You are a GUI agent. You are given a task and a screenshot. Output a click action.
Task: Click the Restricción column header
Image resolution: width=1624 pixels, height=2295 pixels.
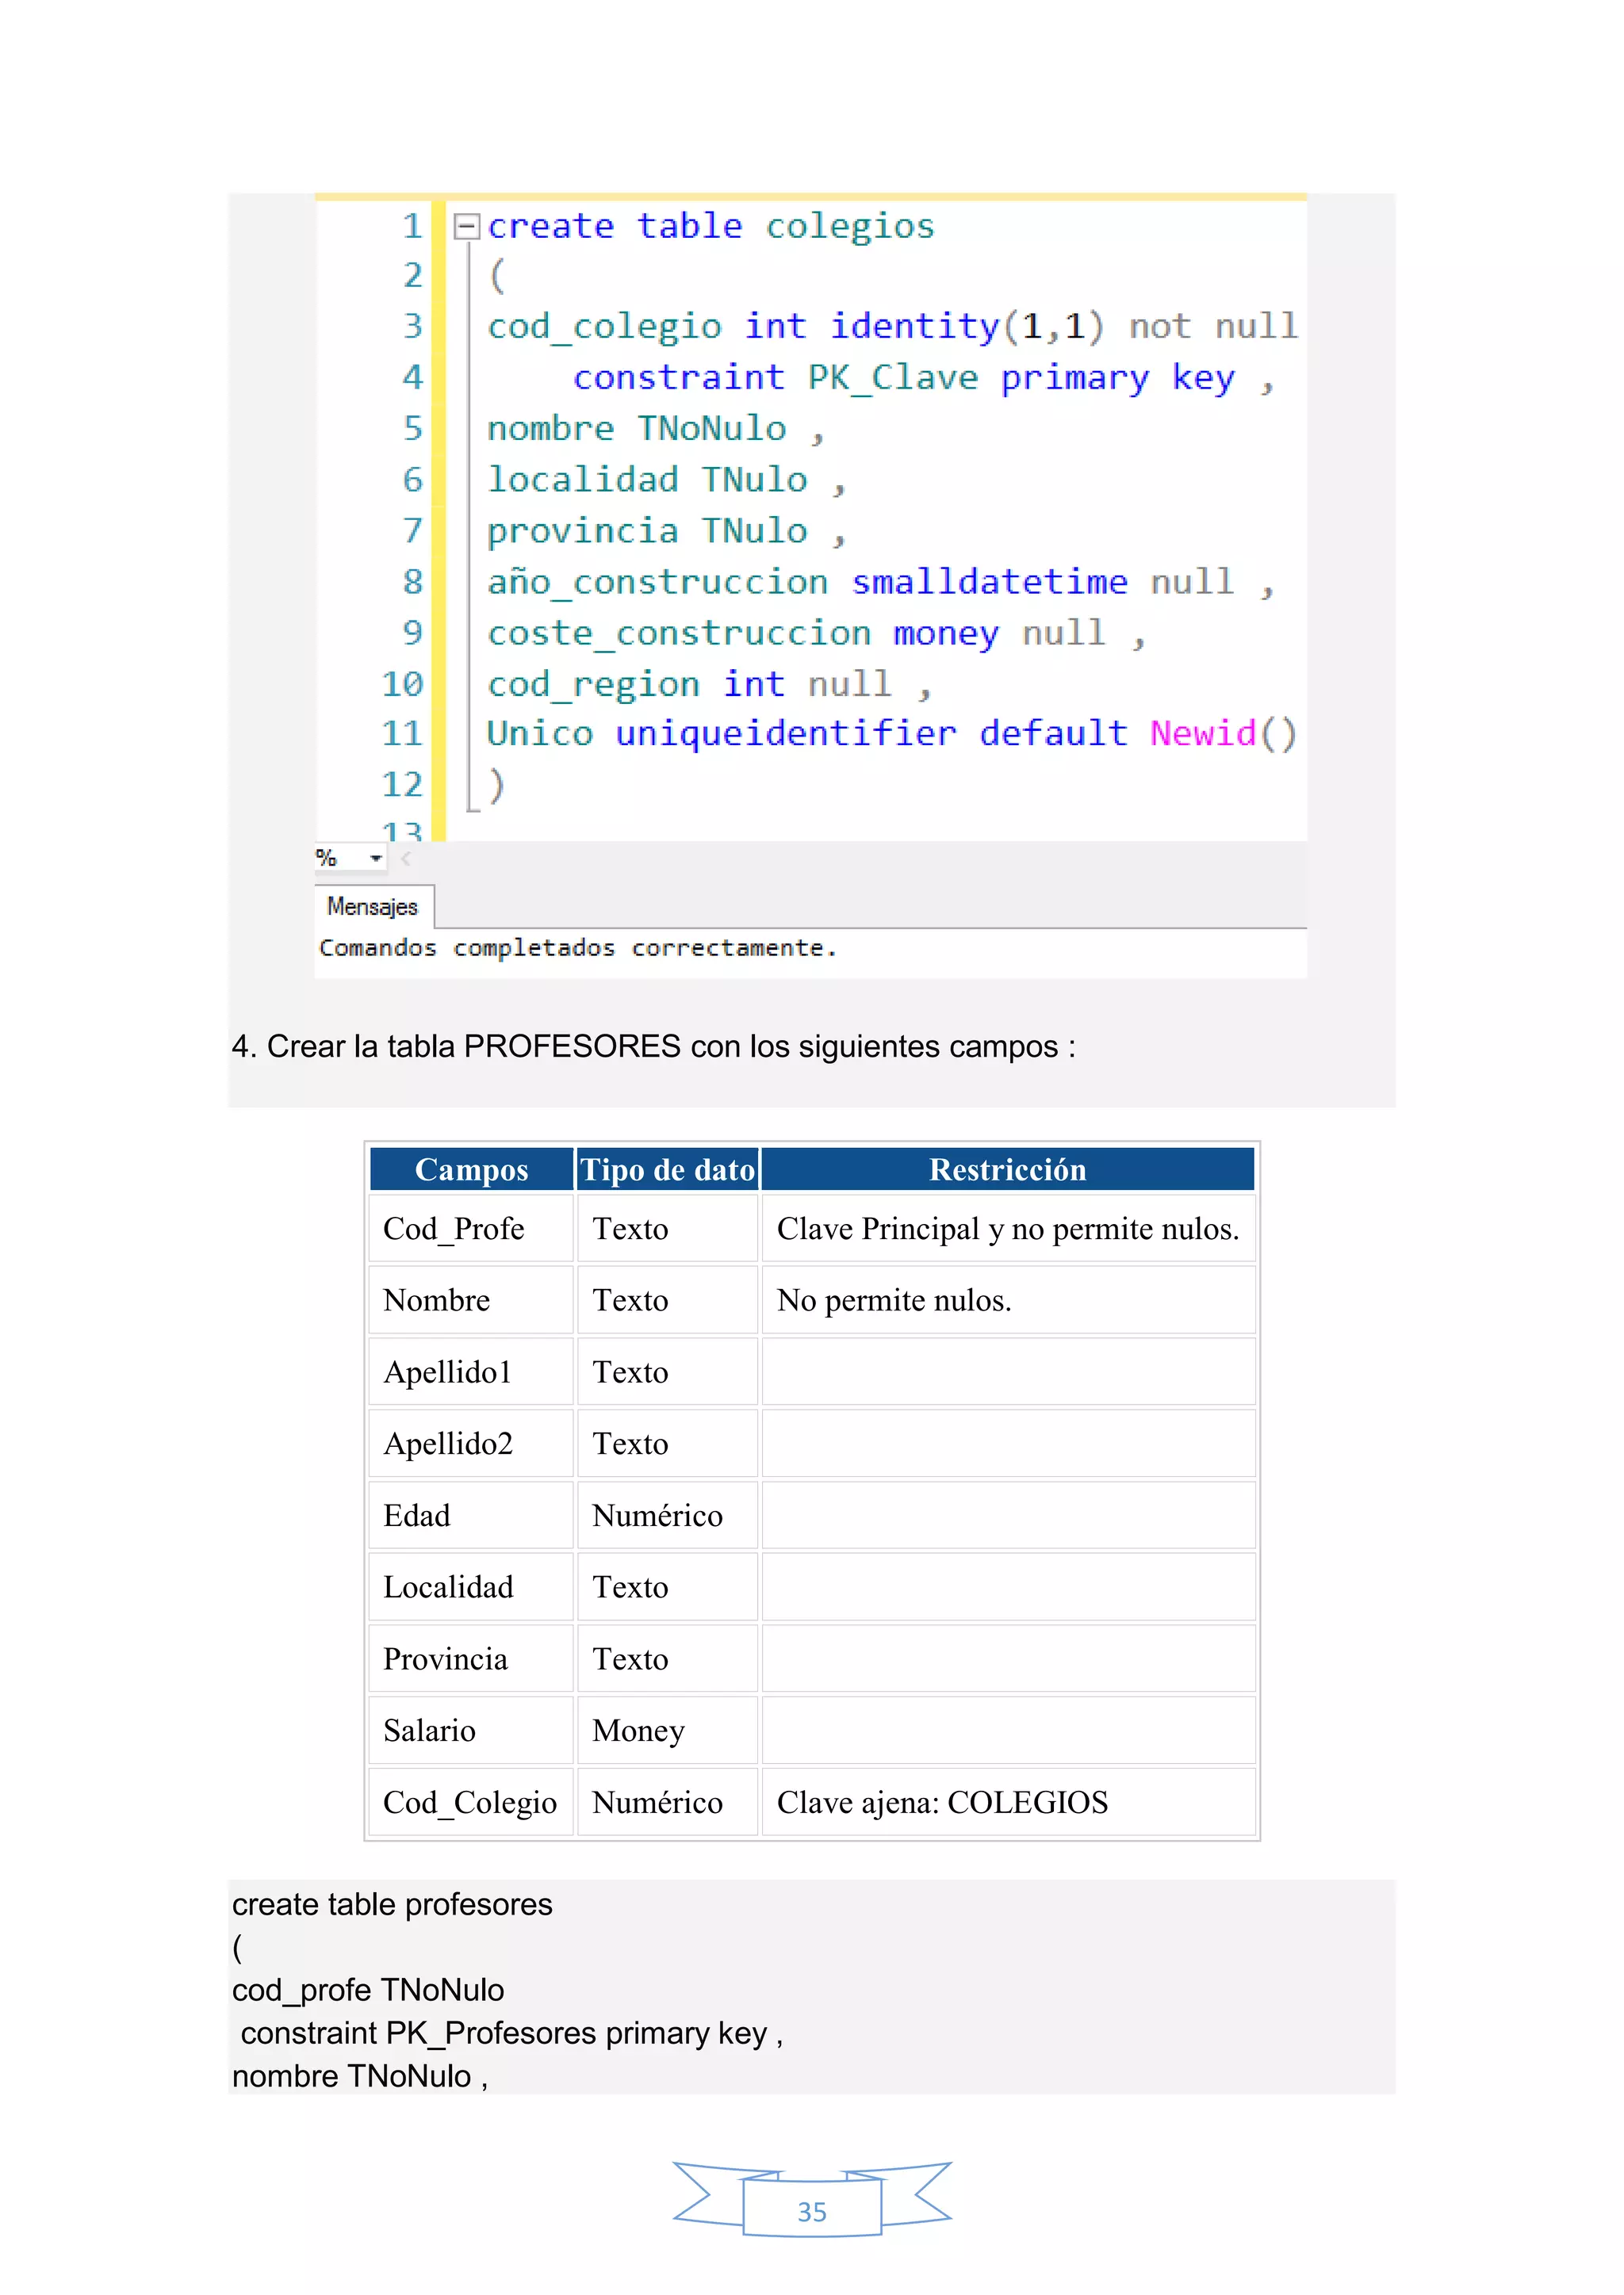tap(1007, 1169)
